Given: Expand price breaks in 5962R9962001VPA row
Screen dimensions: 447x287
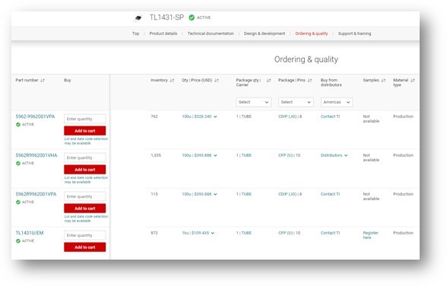Looking at the screenshot, I should (215, 194).
